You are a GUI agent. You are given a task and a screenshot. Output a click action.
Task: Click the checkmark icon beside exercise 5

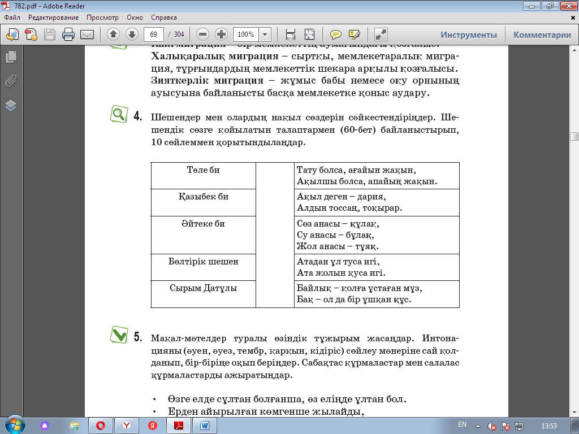(119, 335)
